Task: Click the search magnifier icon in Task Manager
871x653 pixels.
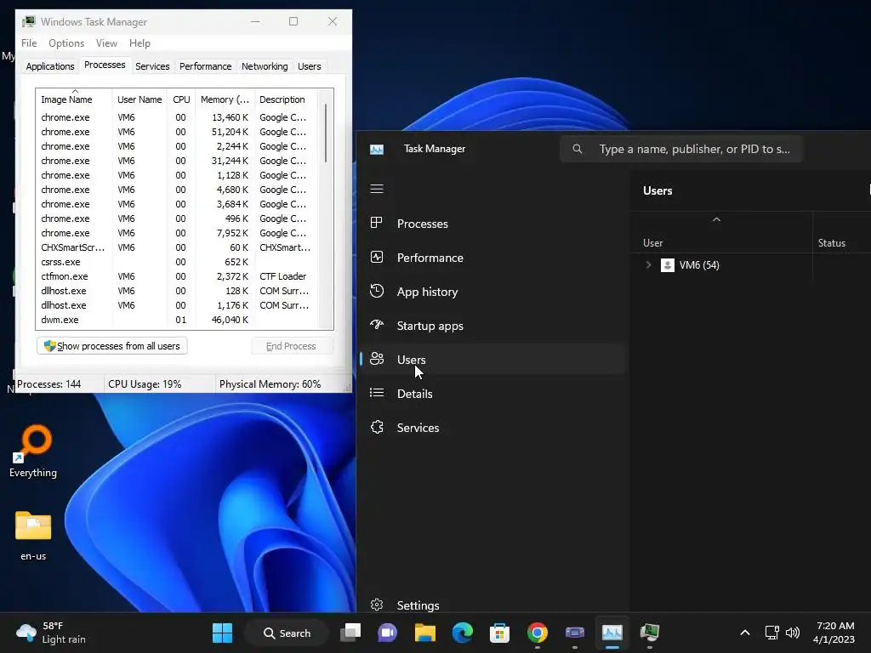Action: tap(578, 149)
